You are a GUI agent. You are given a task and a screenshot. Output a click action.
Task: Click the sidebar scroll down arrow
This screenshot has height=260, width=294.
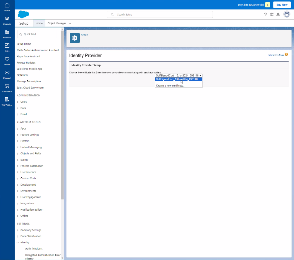[63, 258]
